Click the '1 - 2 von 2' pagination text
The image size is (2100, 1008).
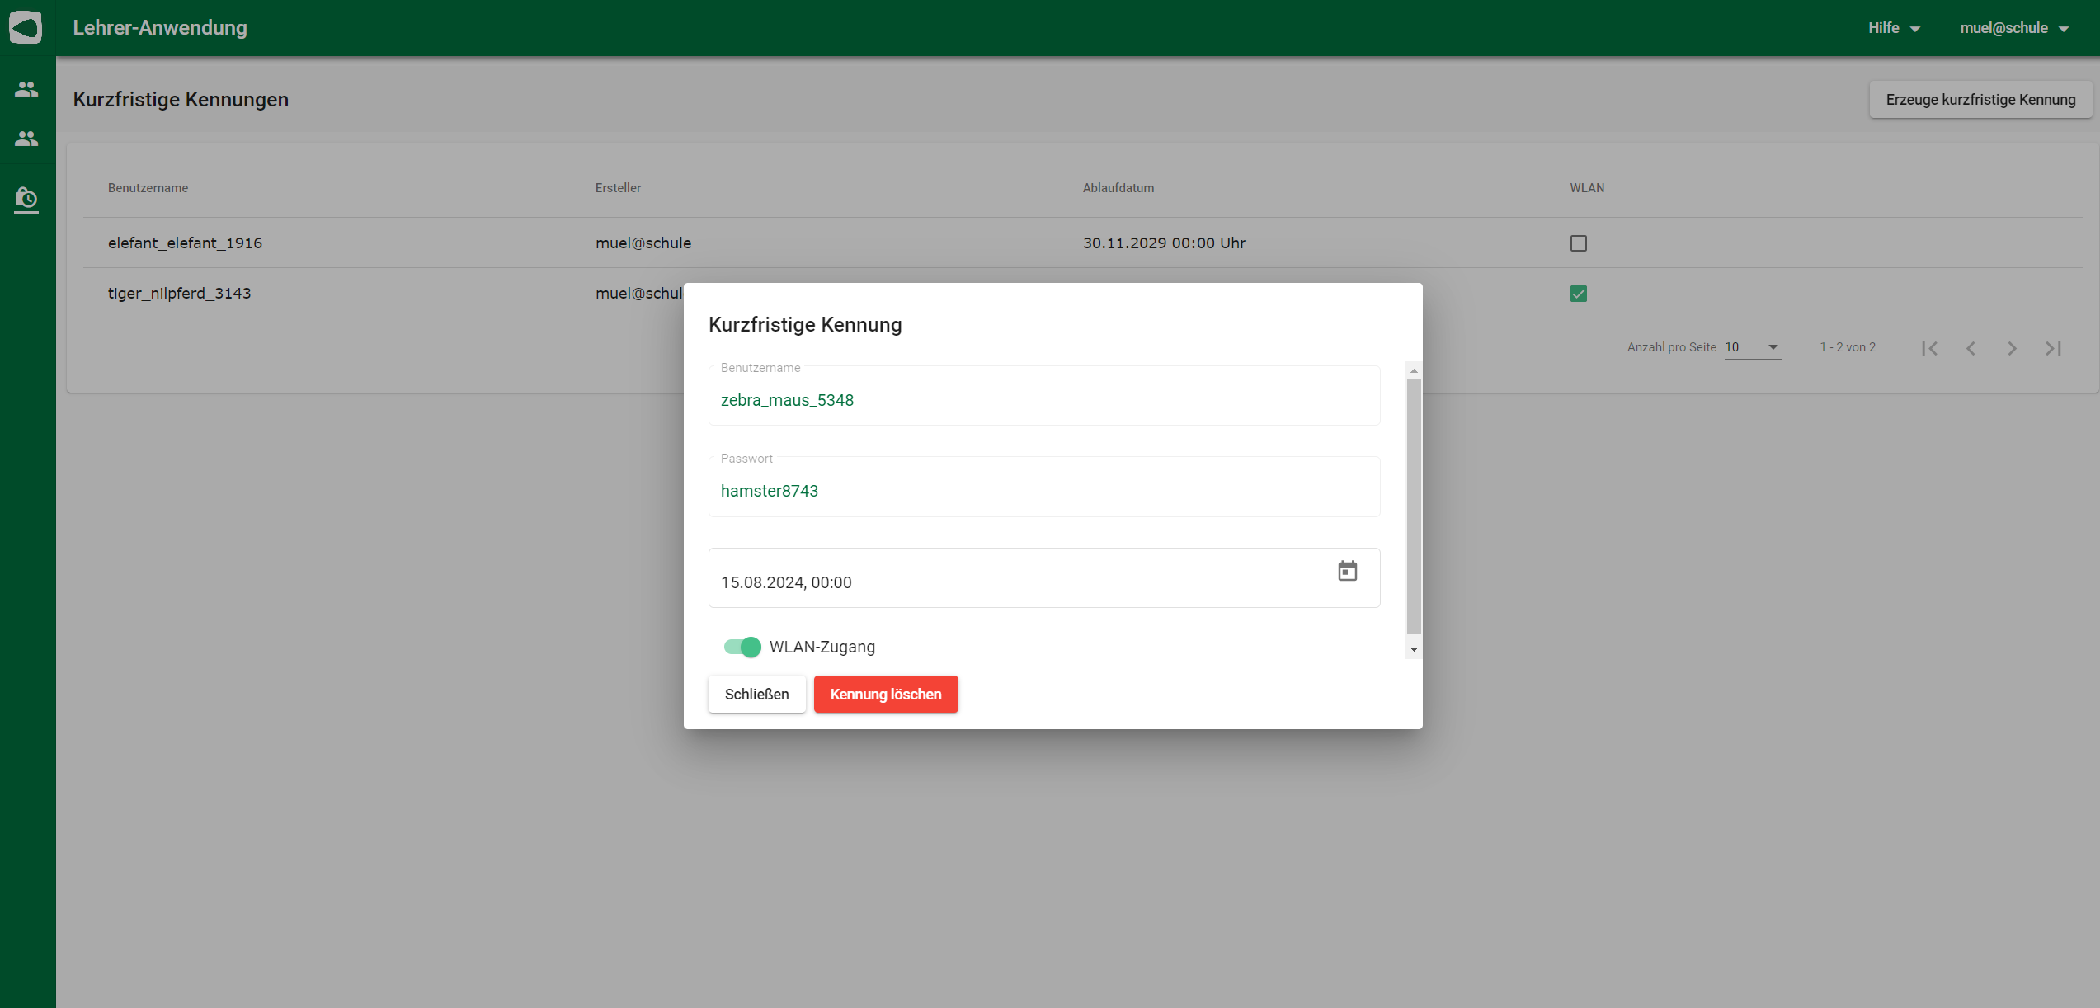click(1848, 347)
